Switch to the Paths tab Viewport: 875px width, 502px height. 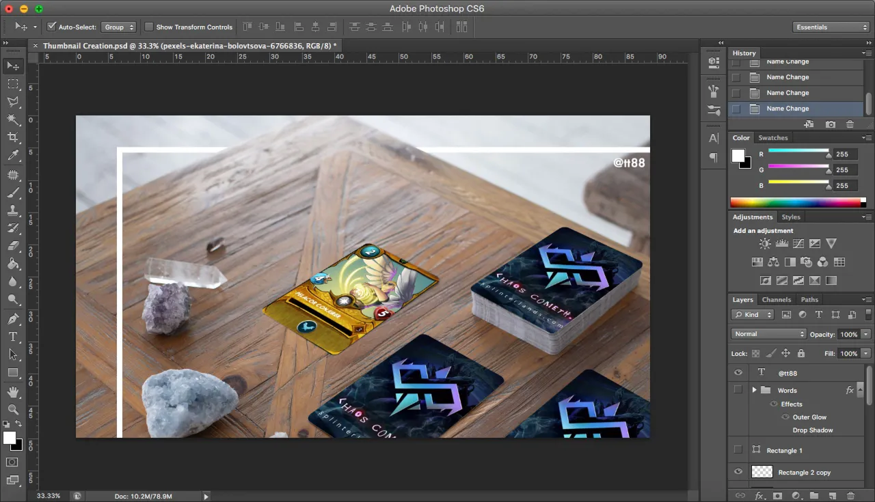[809, 299]
